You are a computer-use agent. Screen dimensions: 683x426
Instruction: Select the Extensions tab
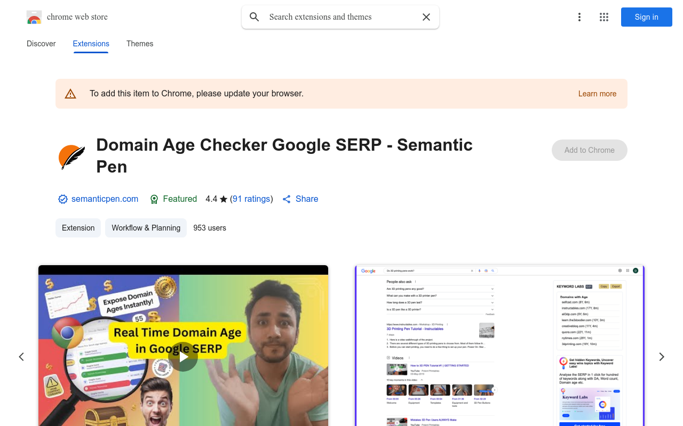pyautogui.click(x=91, y=44)
